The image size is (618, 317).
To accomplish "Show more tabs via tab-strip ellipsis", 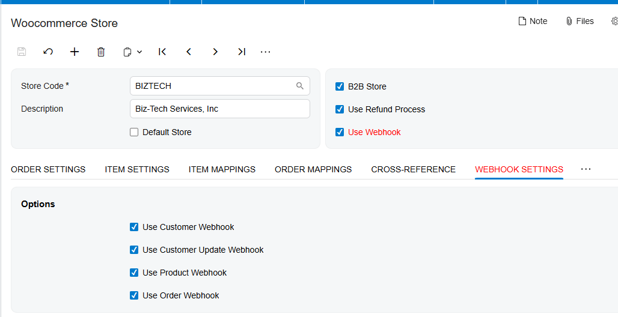I will coord(586,169).
